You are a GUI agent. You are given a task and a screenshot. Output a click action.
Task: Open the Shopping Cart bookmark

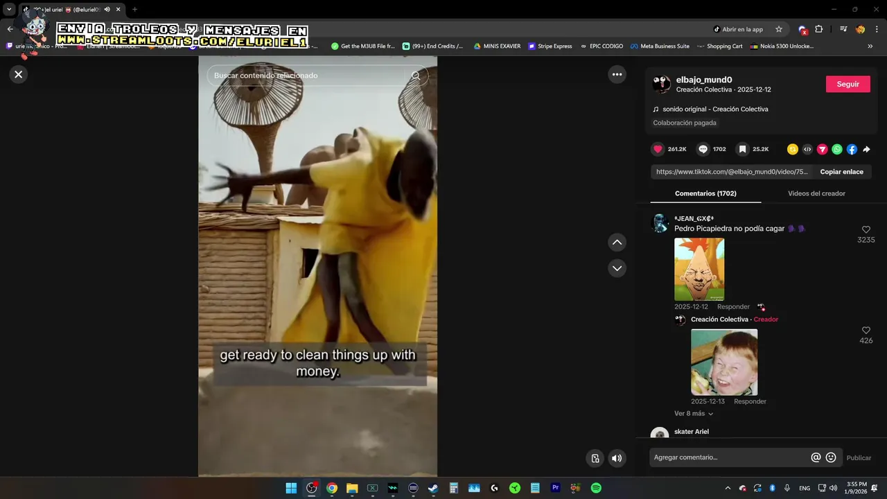(x=719, y=46)
